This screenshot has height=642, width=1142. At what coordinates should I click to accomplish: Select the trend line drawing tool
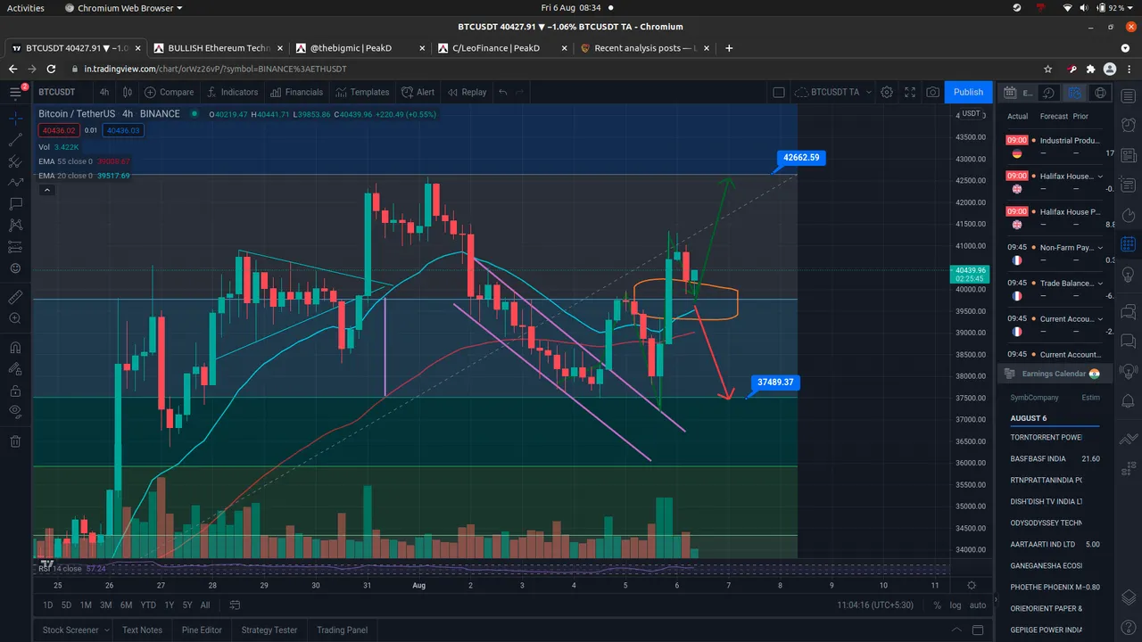15,139
